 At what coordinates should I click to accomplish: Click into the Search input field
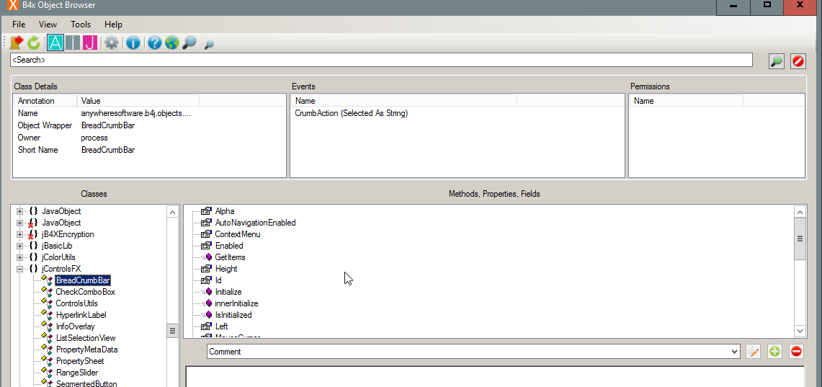(x=381, y=60)
